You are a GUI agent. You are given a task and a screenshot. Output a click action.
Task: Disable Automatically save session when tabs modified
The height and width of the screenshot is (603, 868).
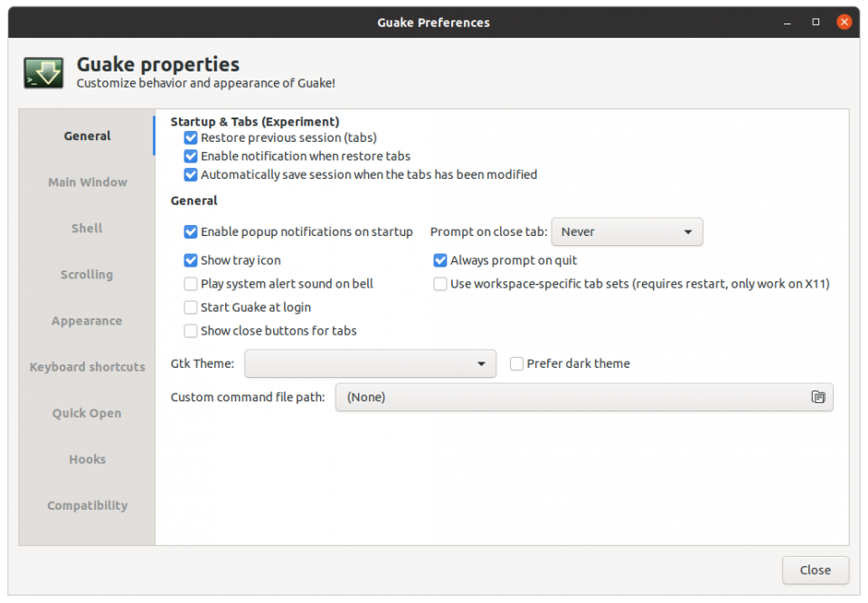191,175
